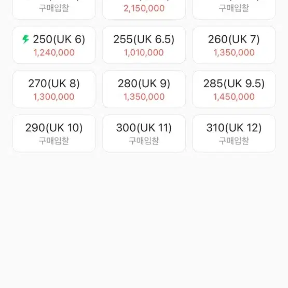Tap 구매입찰 label under 300(UK 11)

[144, 141]
